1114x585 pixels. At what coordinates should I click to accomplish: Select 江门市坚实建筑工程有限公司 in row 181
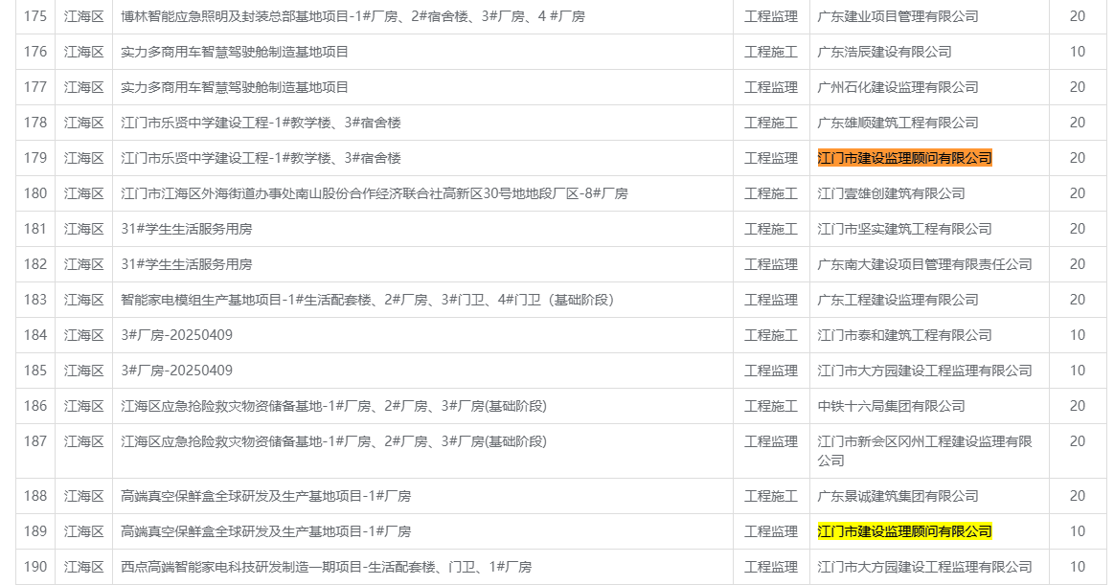coord(904,229)
